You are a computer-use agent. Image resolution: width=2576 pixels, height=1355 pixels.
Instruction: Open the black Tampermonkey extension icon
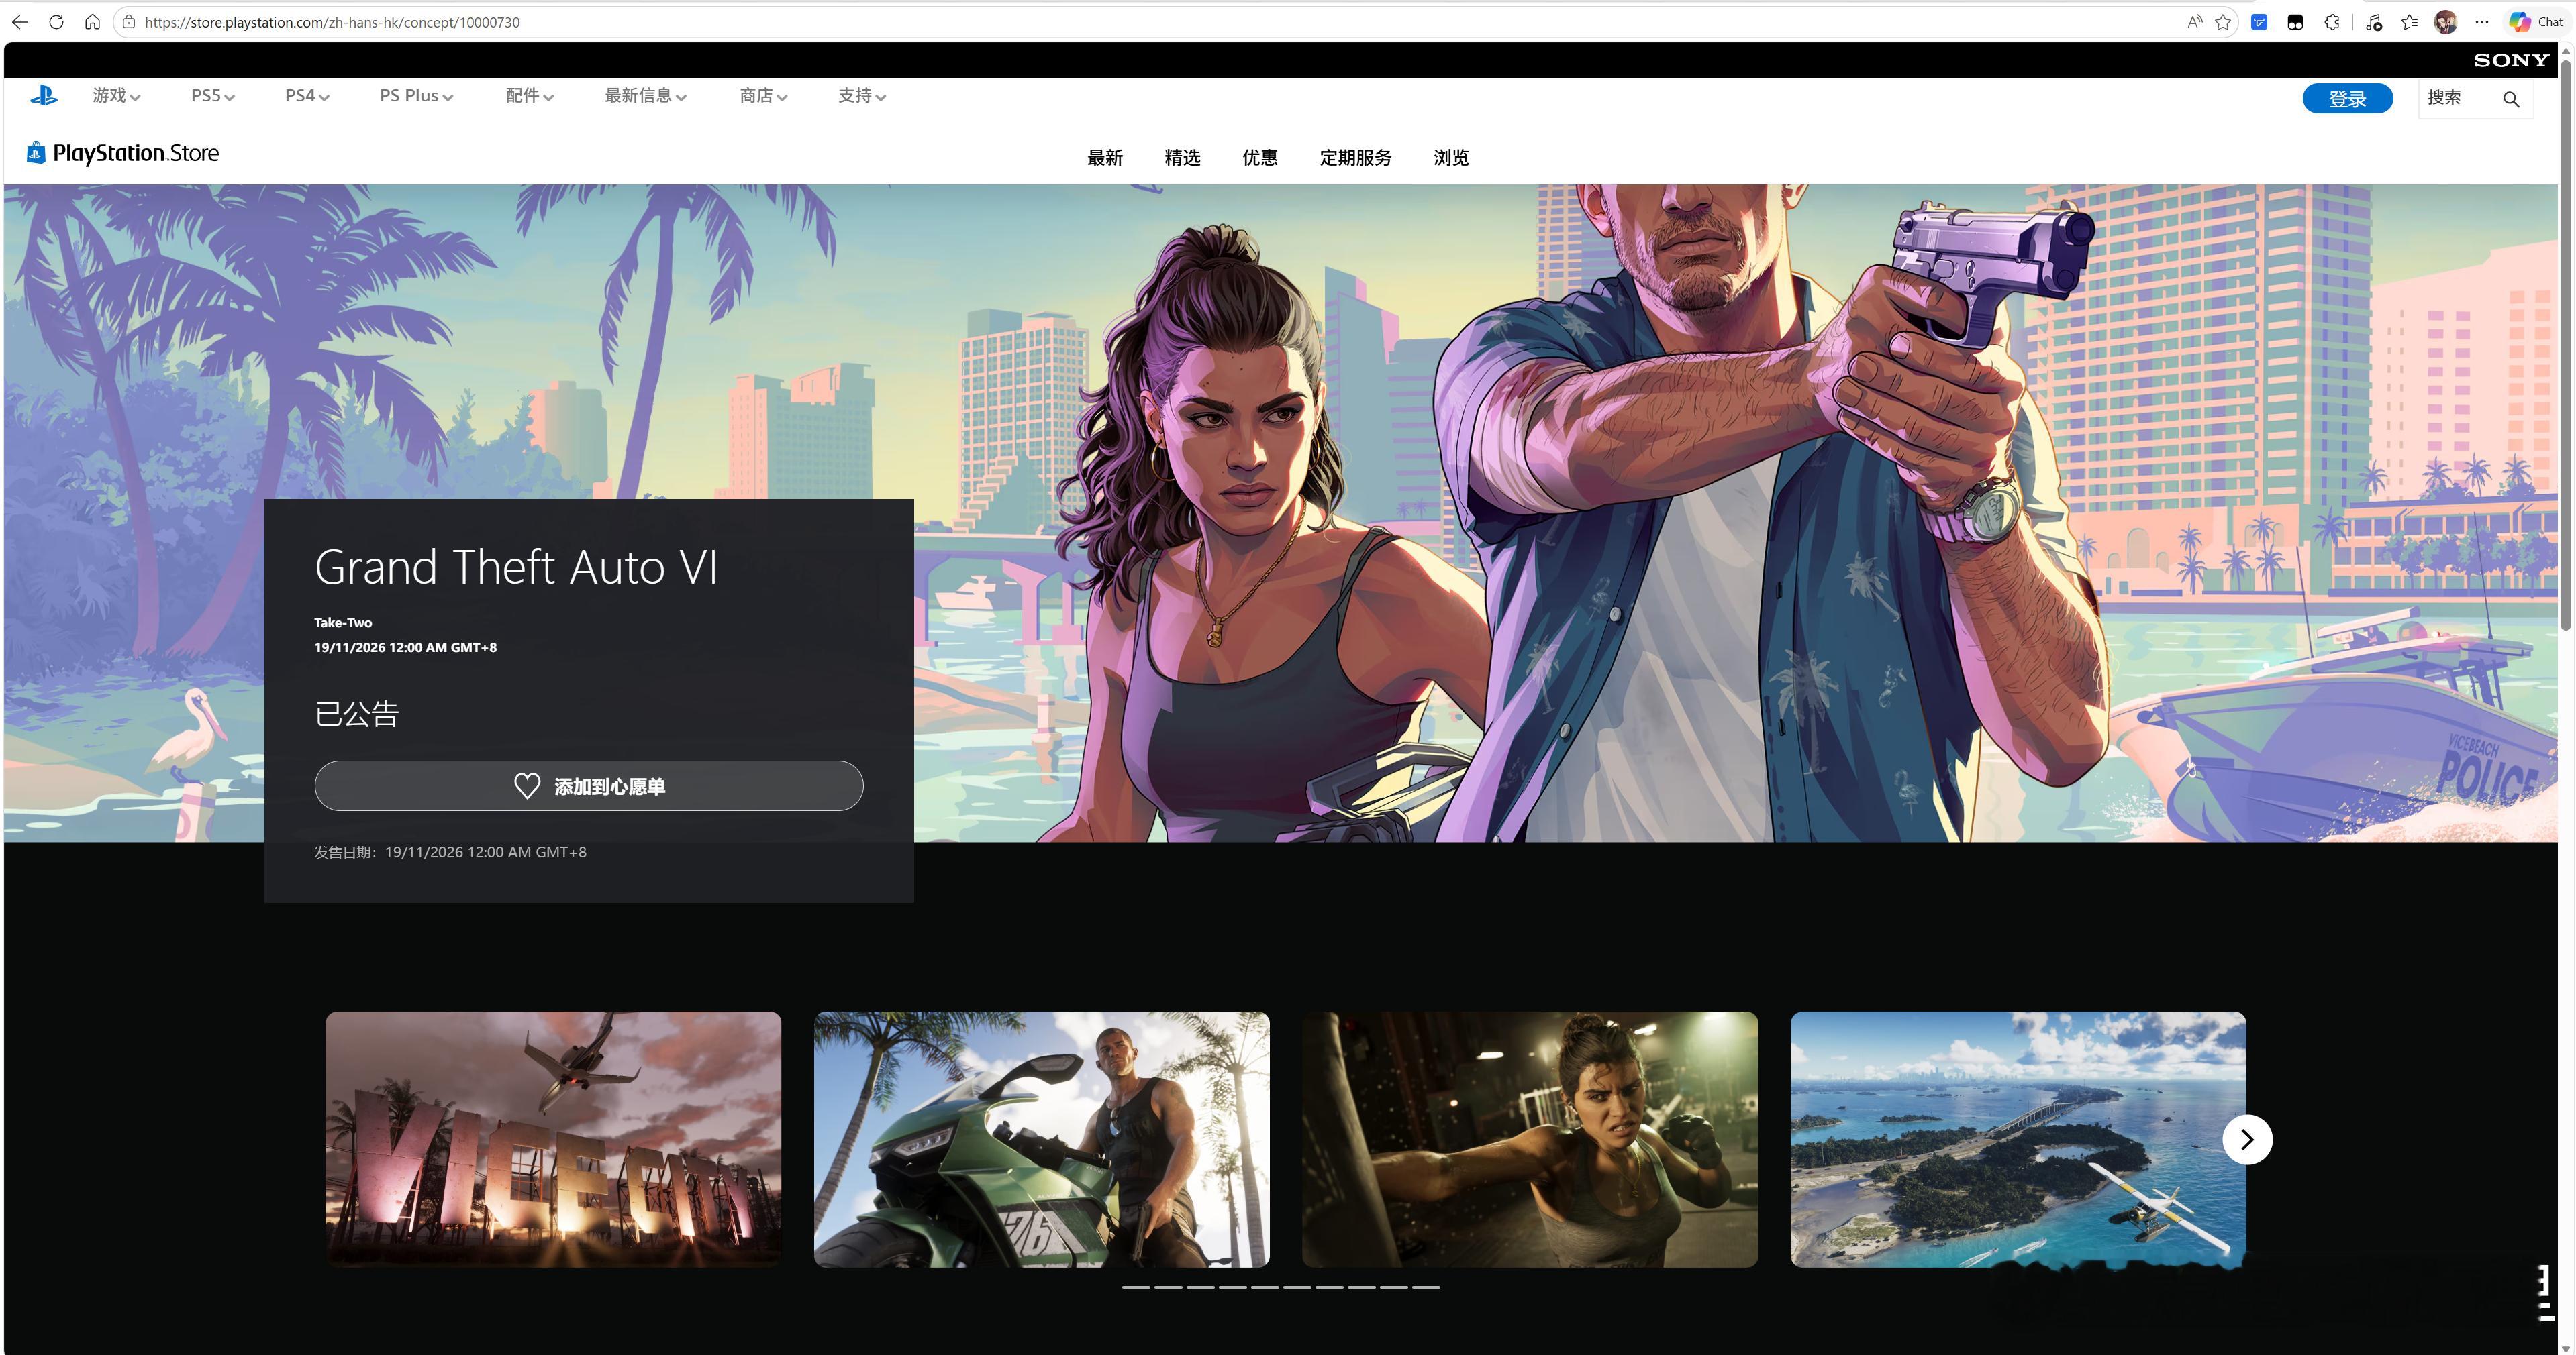(2295, 22)
